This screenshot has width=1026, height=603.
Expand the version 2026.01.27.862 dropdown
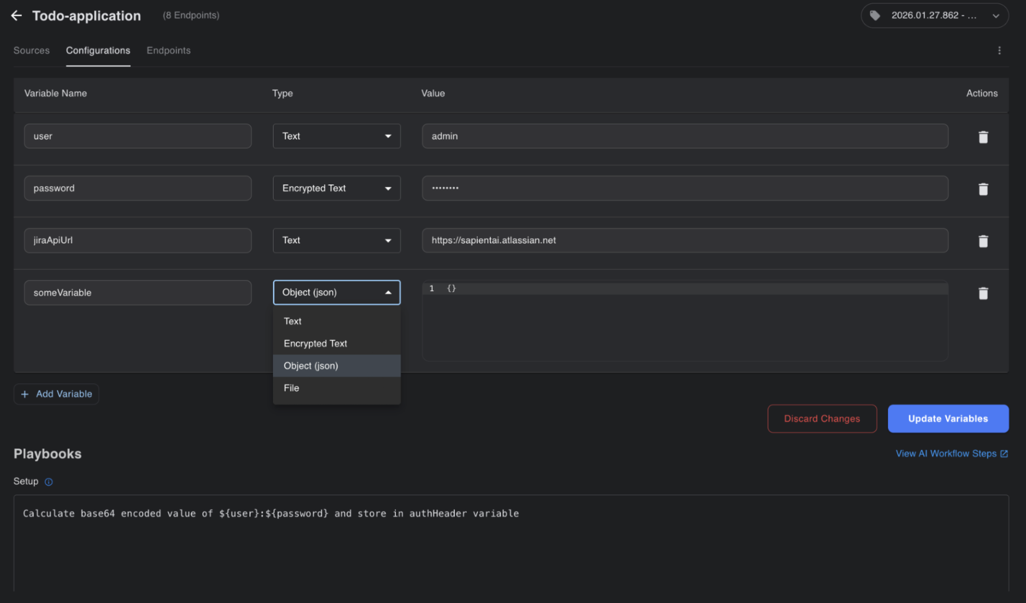point(995,16)
